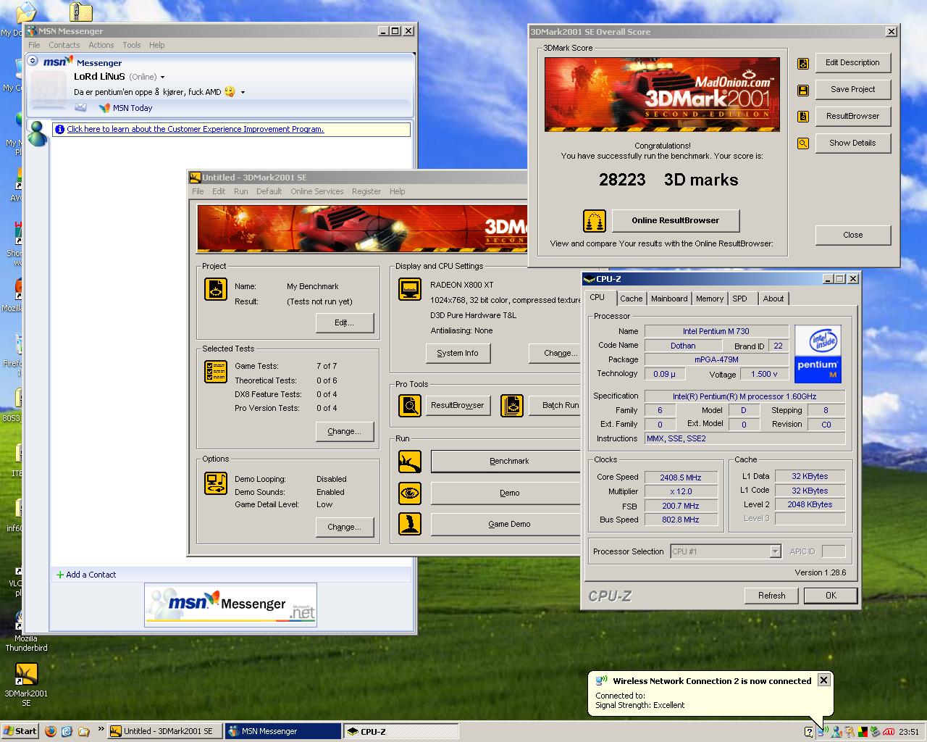
Task: Switch to the Mainboard tab in CPU-Z
Action: click(669, 299)
